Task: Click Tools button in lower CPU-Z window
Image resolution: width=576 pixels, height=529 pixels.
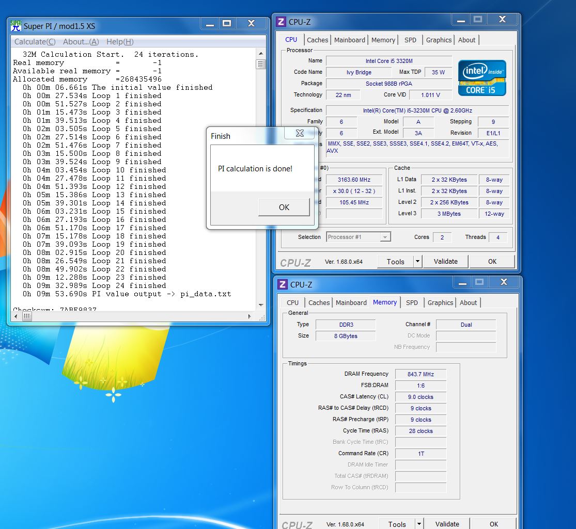Action: [397, 524]
